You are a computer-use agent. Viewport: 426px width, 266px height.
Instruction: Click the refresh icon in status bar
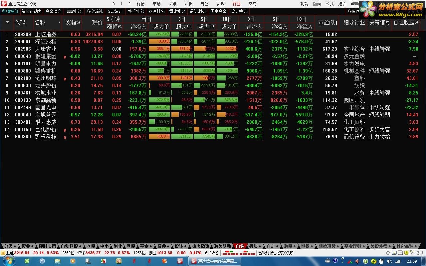click(388, 253)
